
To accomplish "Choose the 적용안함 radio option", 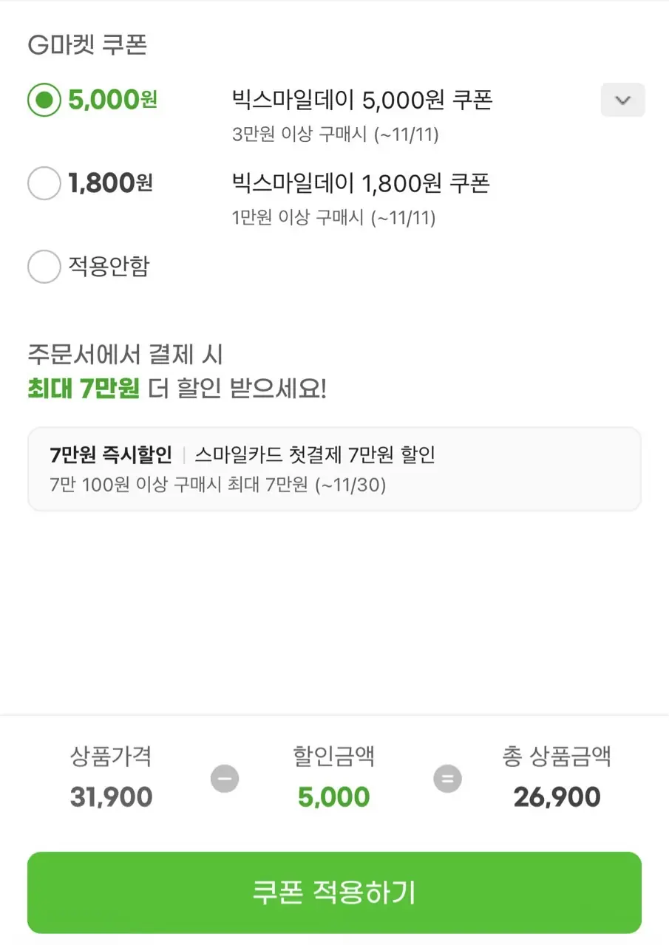I will 44,267.
